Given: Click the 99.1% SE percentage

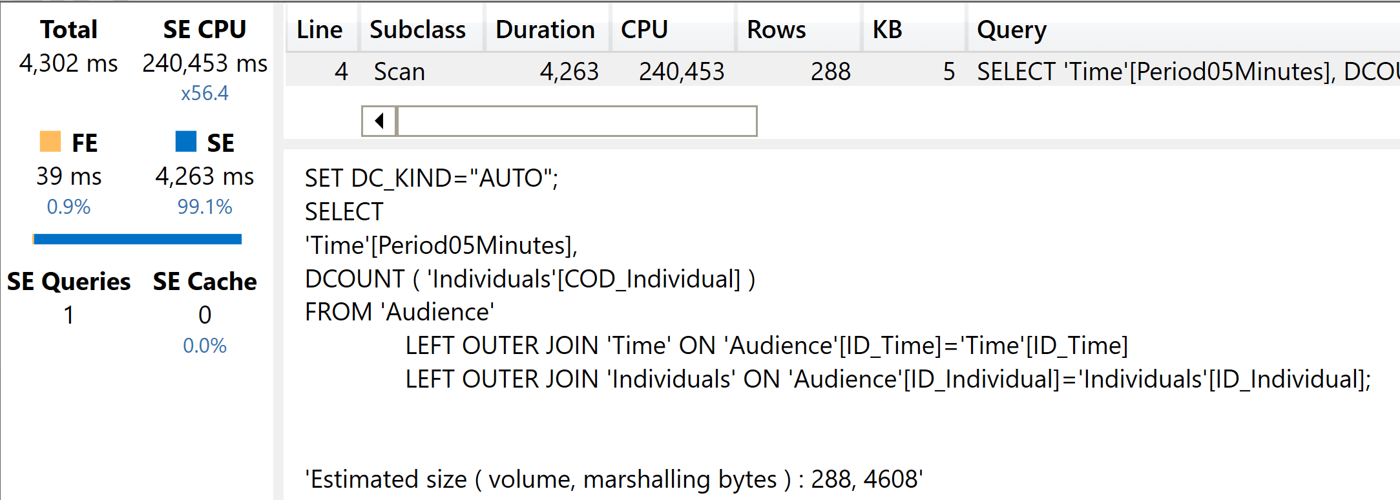Looking at the screenshot, I should (204, 207).
